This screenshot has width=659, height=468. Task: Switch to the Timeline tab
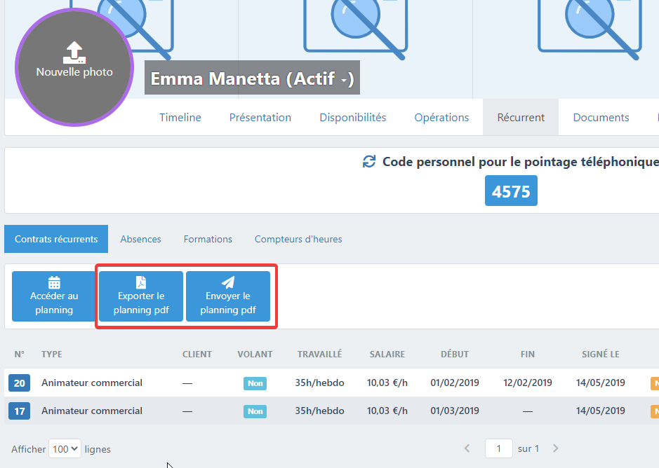coord(180,118)
